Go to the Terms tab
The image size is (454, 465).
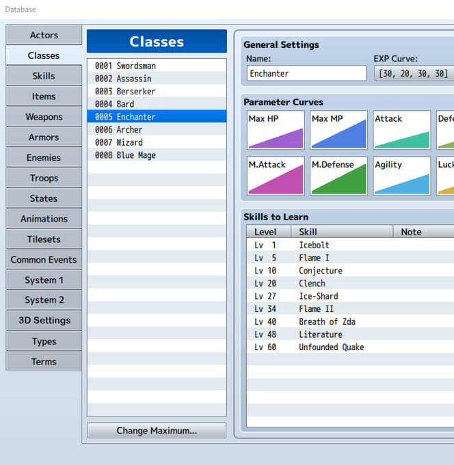coord(44,362)
